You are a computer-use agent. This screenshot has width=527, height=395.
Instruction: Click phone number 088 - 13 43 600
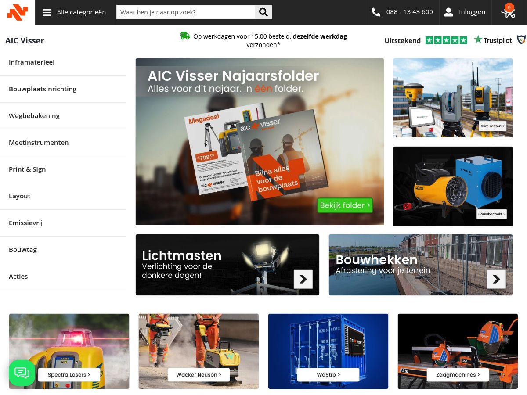pyautogui.click(x=409, y=12)
